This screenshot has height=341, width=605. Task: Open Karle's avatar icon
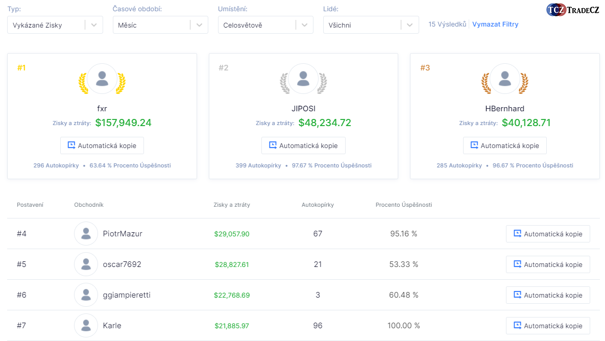pos(86,325)
